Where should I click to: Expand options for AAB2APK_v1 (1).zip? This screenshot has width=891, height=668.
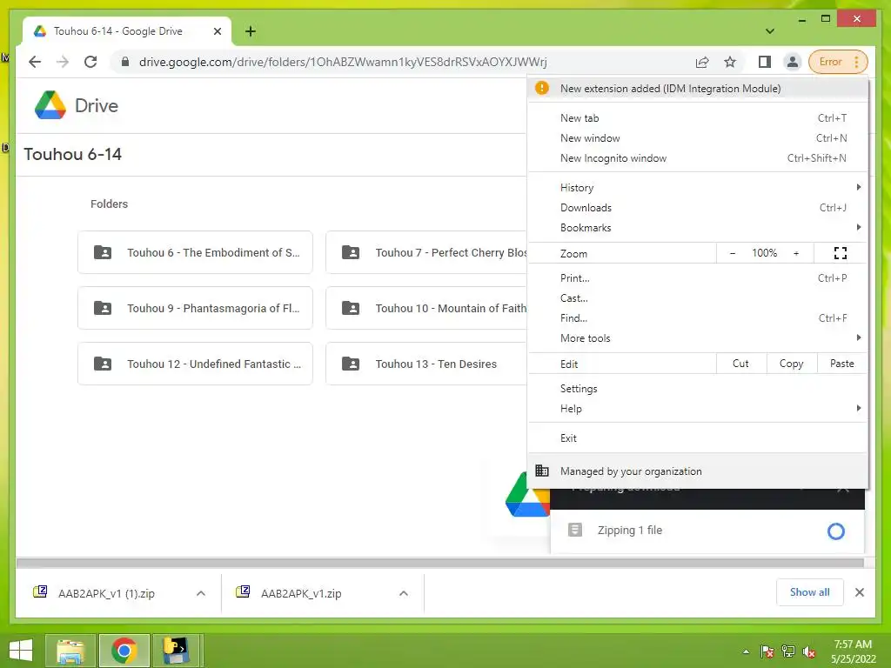(201, 593)
